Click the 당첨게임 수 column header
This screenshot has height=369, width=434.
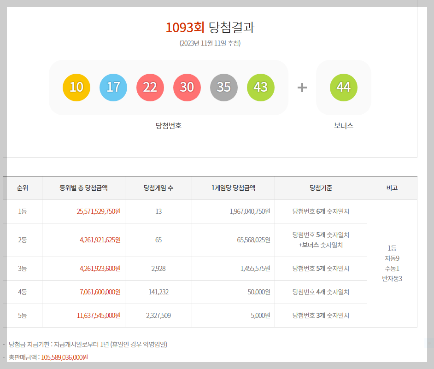(x=158, y=188)
